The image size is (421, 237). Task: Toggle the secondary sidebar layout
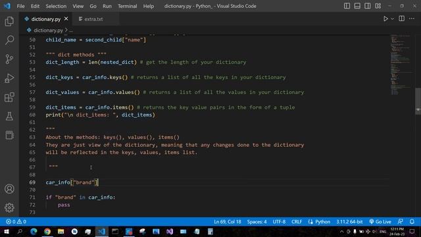(368, 6)
